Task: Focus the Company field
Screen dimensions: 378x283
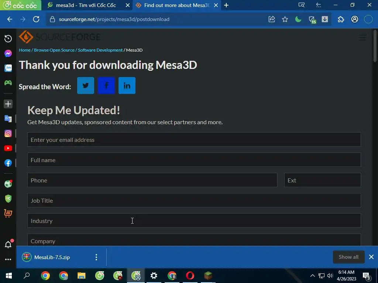Action: 194,240
